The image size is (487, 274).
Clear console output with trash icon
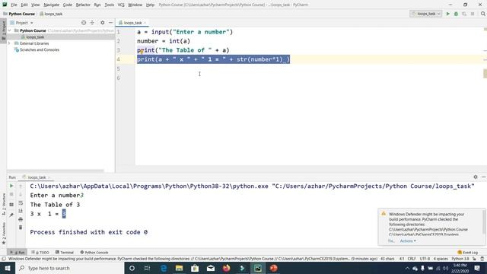[x=21, y=228]
